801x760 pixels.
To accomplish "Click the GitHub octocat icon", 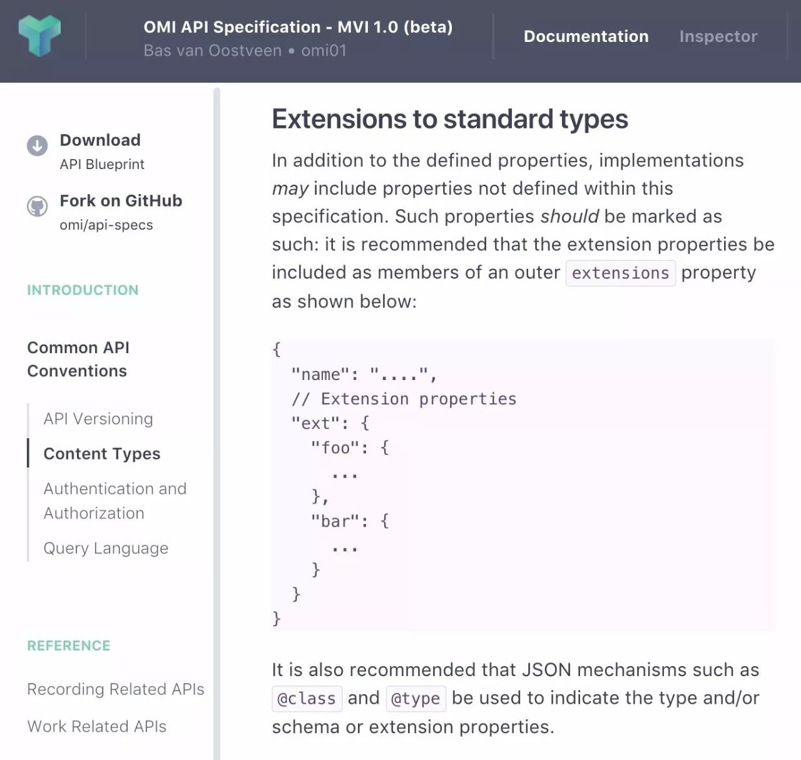I will coord(37,206).
